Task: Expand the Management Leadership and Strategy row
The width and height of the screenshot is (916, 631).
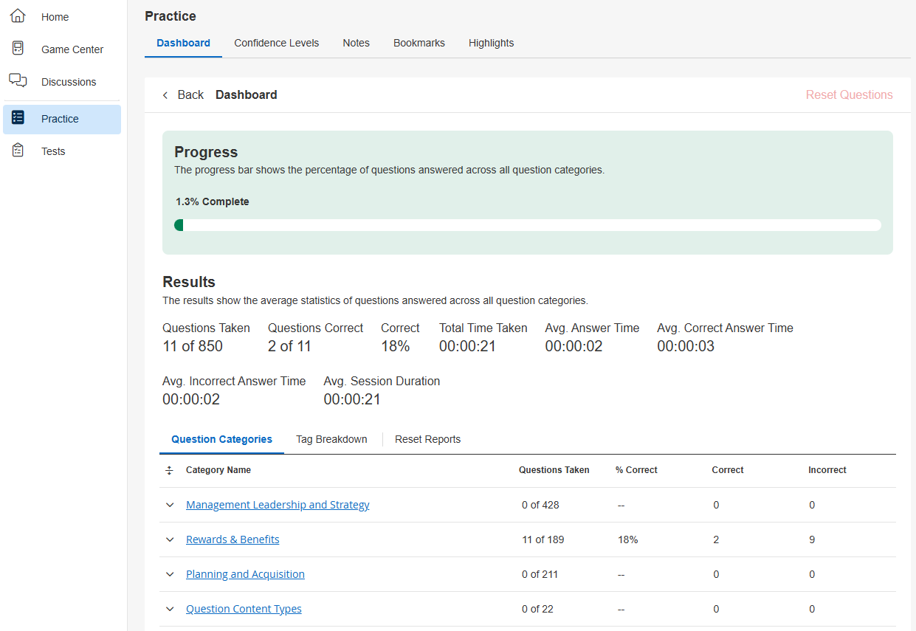Action: 170,506
